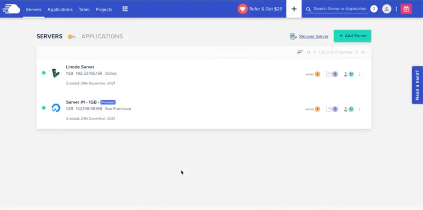Click the Add Server button
This screenshot has width=423, height=210.
coord(352,36)
